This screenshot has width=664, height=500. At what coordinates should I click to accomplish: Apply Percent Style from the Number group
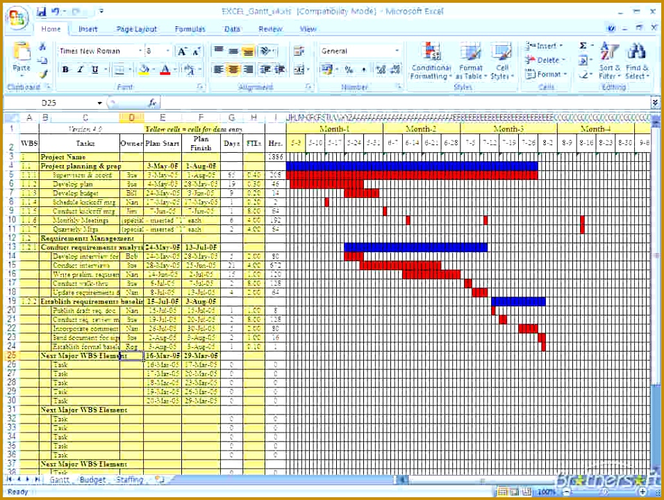point(349,69)
